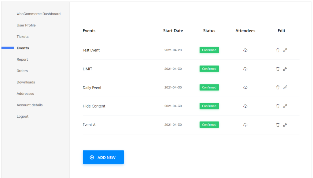Viewport: 313px width, 178px height.
Task: Download attendees for Hide Content event
Action: point(245,106)
